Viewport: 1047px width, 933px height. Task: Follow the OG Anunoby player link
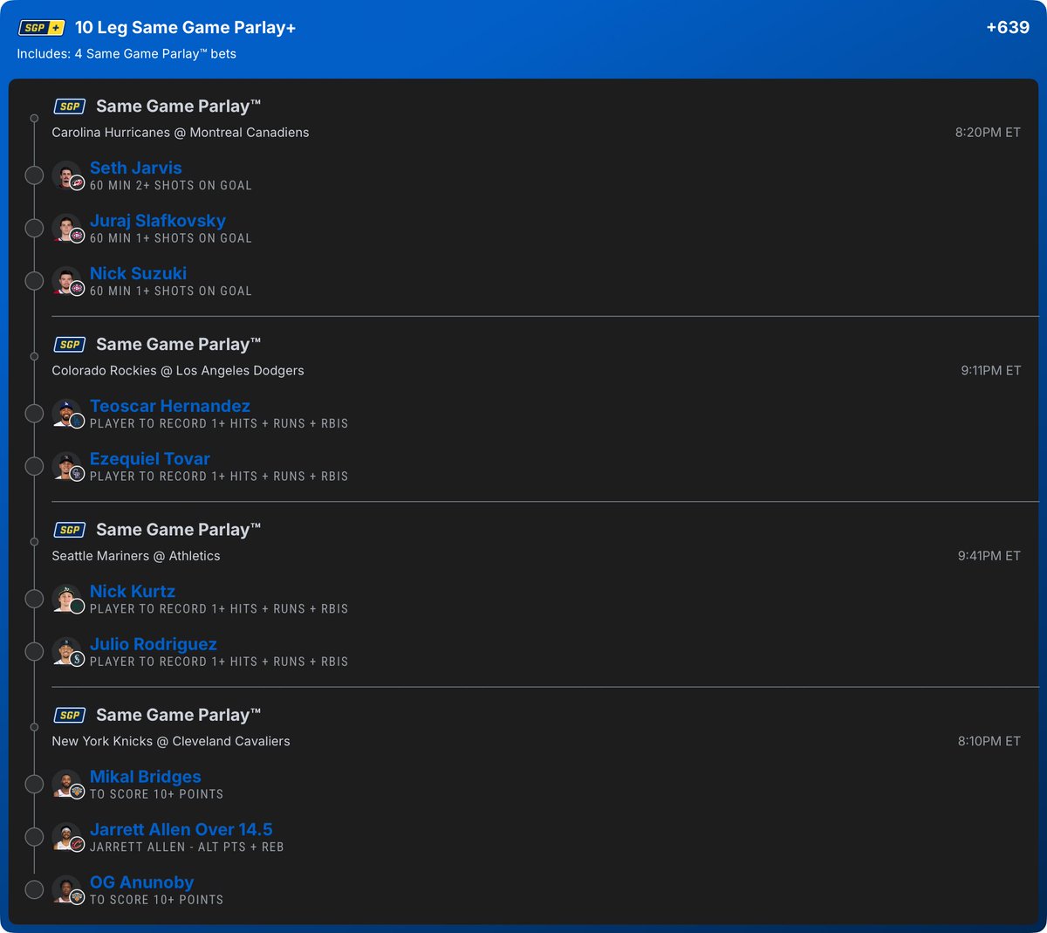[x=142, y=882]
